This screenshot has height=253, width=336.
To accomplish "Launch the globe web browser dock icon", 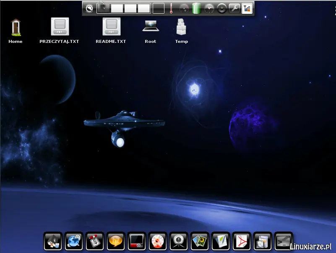I will (74, 241).
